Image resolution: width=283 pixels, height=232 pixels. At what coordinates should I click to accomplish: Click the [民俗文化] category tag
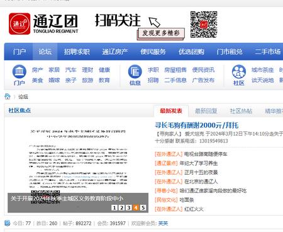click(166, 200)
